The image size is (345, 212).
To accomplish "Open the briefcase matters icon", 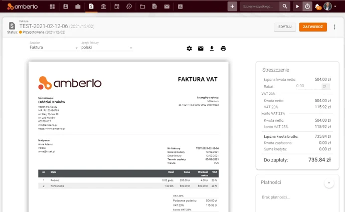I will 78,7.
